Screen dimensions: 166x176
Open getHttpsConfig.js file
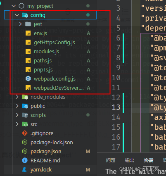pyautogui.click(x=55, y=43)
